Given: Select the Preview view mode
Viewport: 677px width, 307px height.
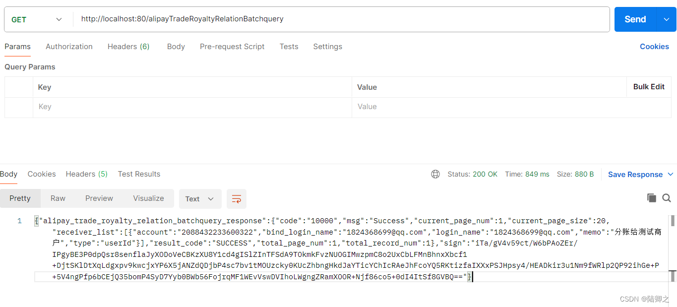Looking at the screenshot, I should pos(99,198).
